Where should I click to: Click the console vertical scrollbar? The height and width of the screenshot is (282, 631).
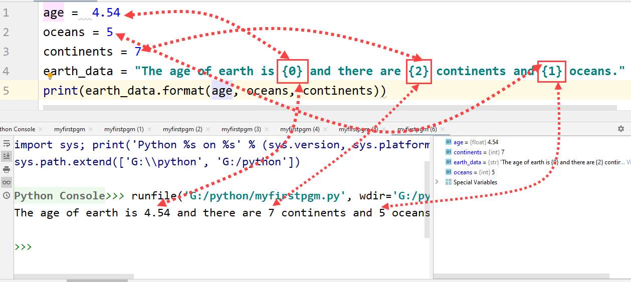pyautogui.click(x=427, y=199)
